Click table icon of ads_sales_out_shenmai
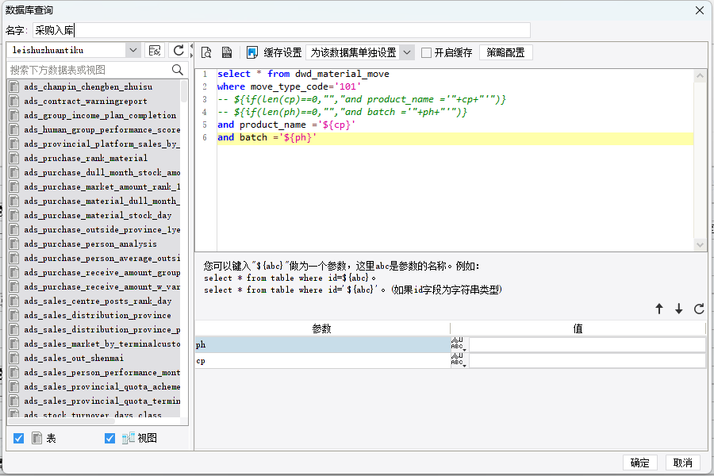The width and height of the screenshot is (714, 476). tap(14, 358)
